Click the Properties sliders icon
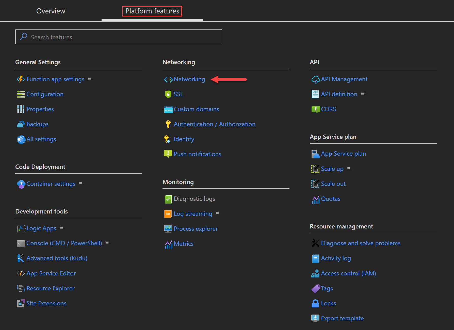The image size is (454, 330). click(x=21, y=109)
